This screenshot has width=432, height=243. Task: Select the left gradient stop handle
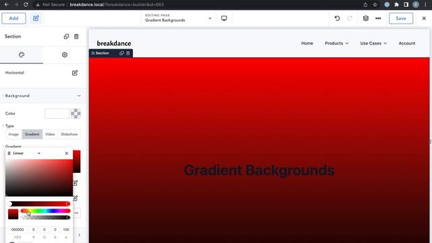[10, 204]
